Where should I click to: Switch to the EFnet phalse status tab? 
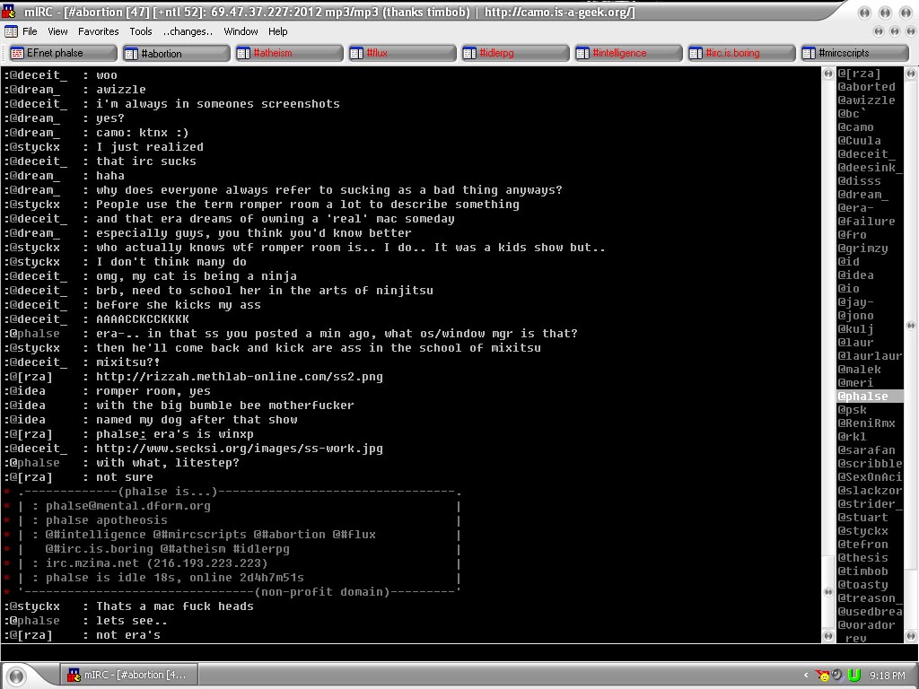click(x=63, y=53)
